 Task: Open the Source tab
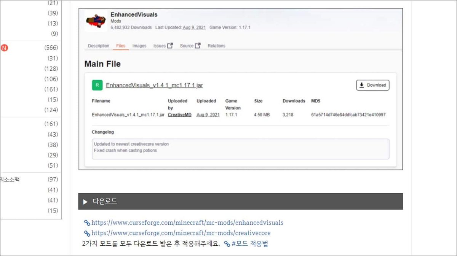coord(187,46)
